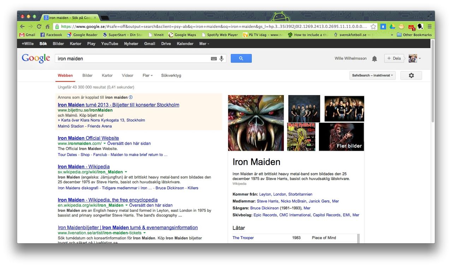Viewport: 452px width, 267px height.
Task: Click the Google logo
Action: (x=36, y=58)
